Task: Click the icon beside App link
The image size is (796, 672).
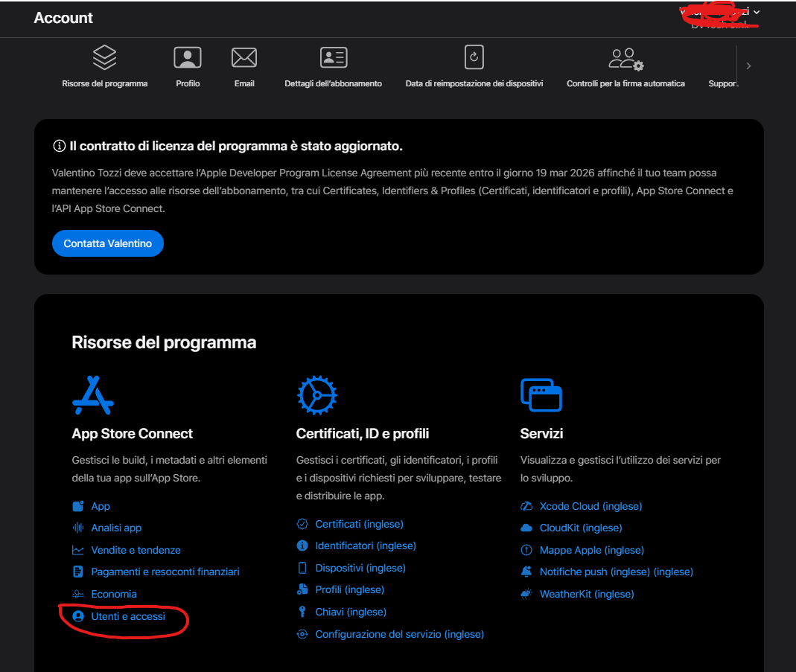Action: [77, 506]
